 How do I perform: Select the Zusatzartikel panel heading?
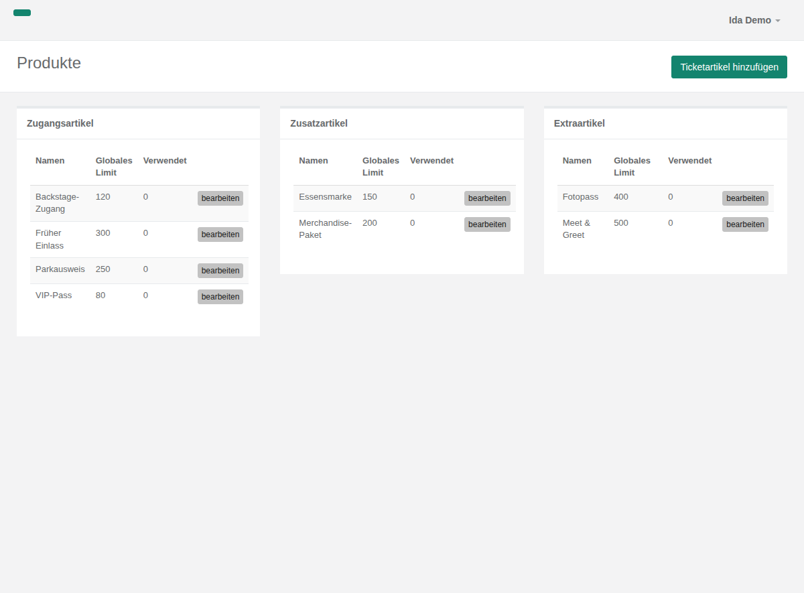pyautogui.click(x=319, y=123)
